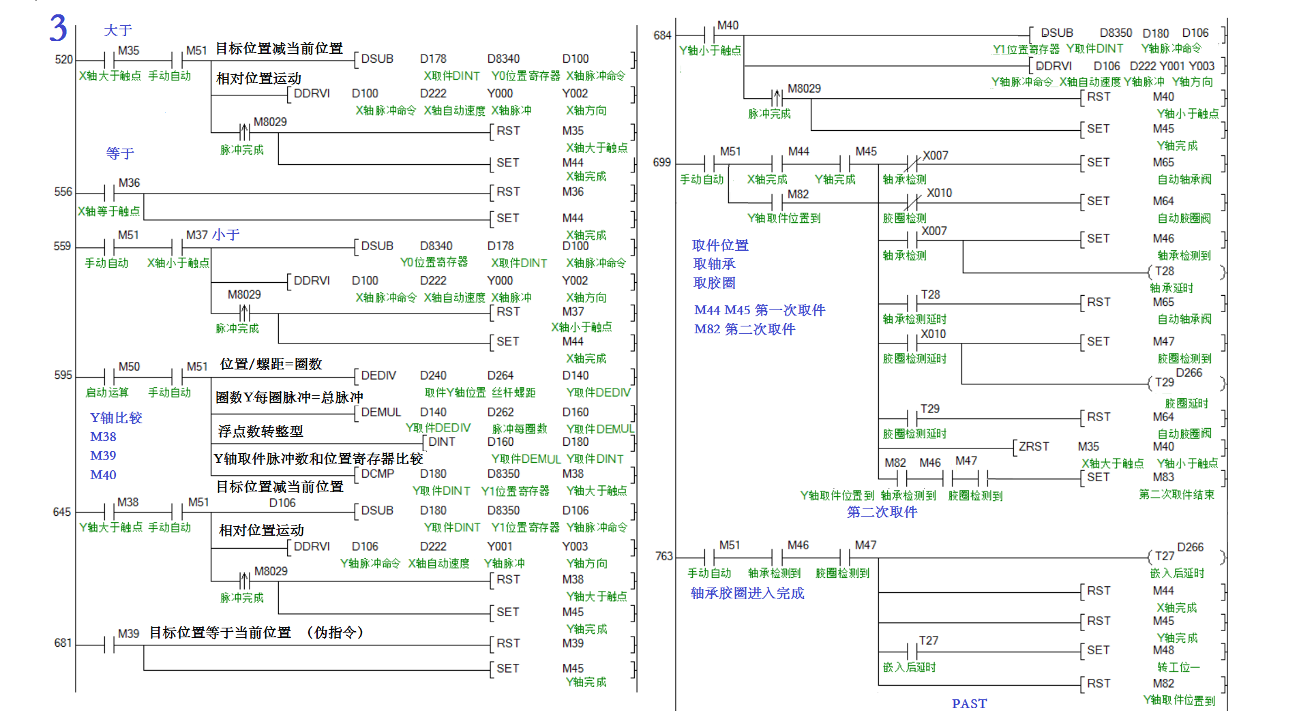Screen dimensions: 1299x717
Task: Select rung step number 595
Action: (x=63, y=375)
